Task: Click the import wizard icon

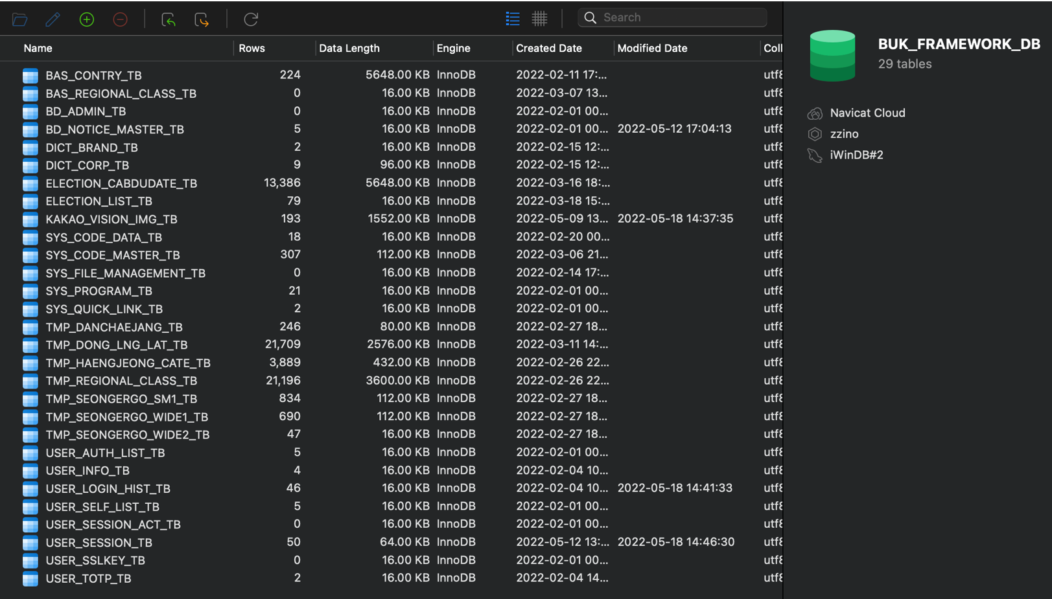Action: point(169,19)
